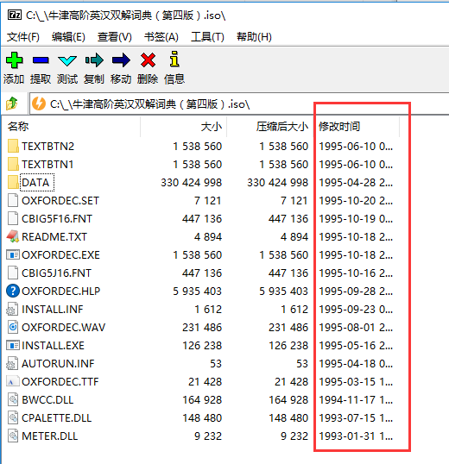Click the OXFORDEC.SET blank file icon
Screen dimensions: 449x464
[x=13, y=200]
